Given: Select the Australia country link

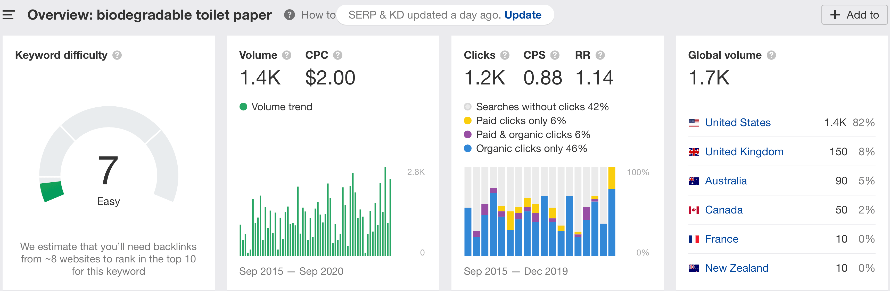Looking at the screenshot, I should click(726, 181).
